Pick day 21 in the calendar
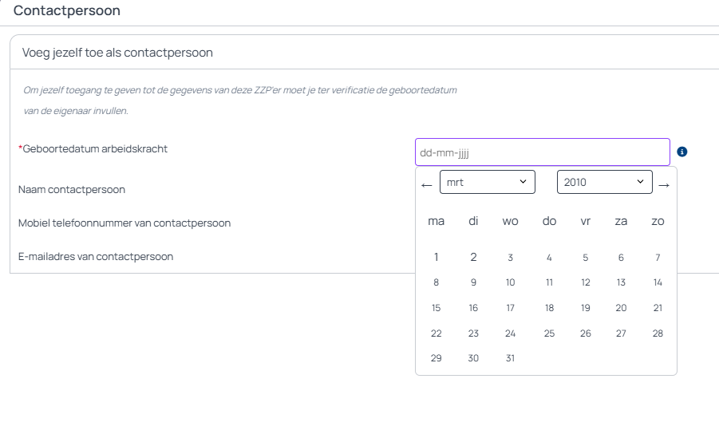 click(658, 308)
